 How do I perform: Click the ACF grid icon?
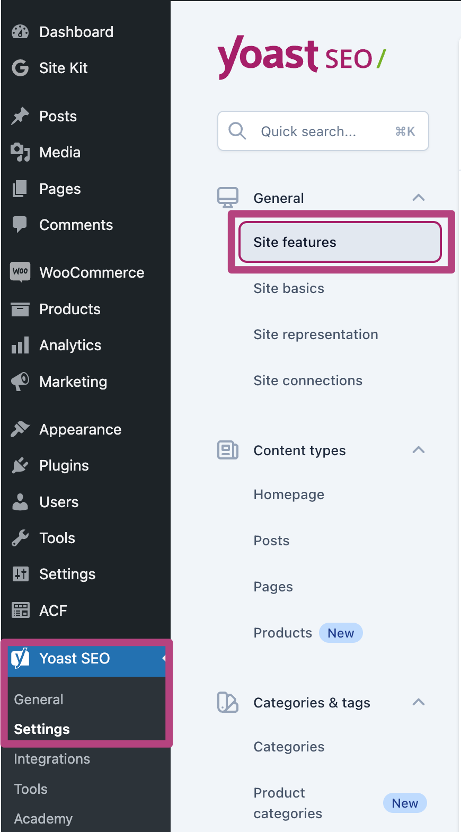(20, 610)
